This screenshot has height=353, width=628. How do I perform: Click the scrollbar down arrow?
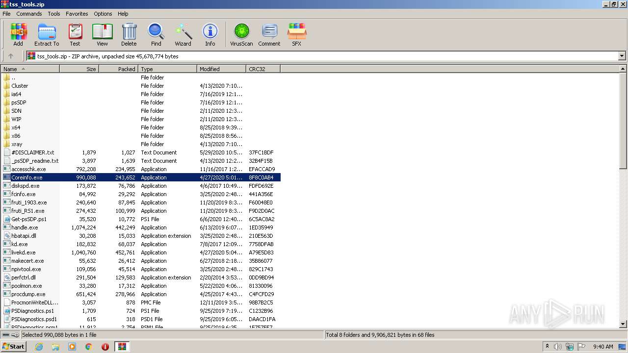click(623, 324)
